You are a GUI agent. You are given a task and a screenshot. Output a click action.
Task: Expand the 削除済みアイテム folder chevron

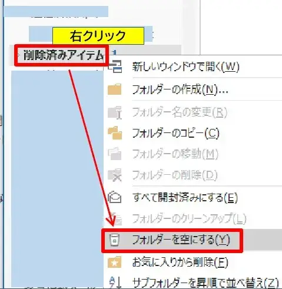19,55
